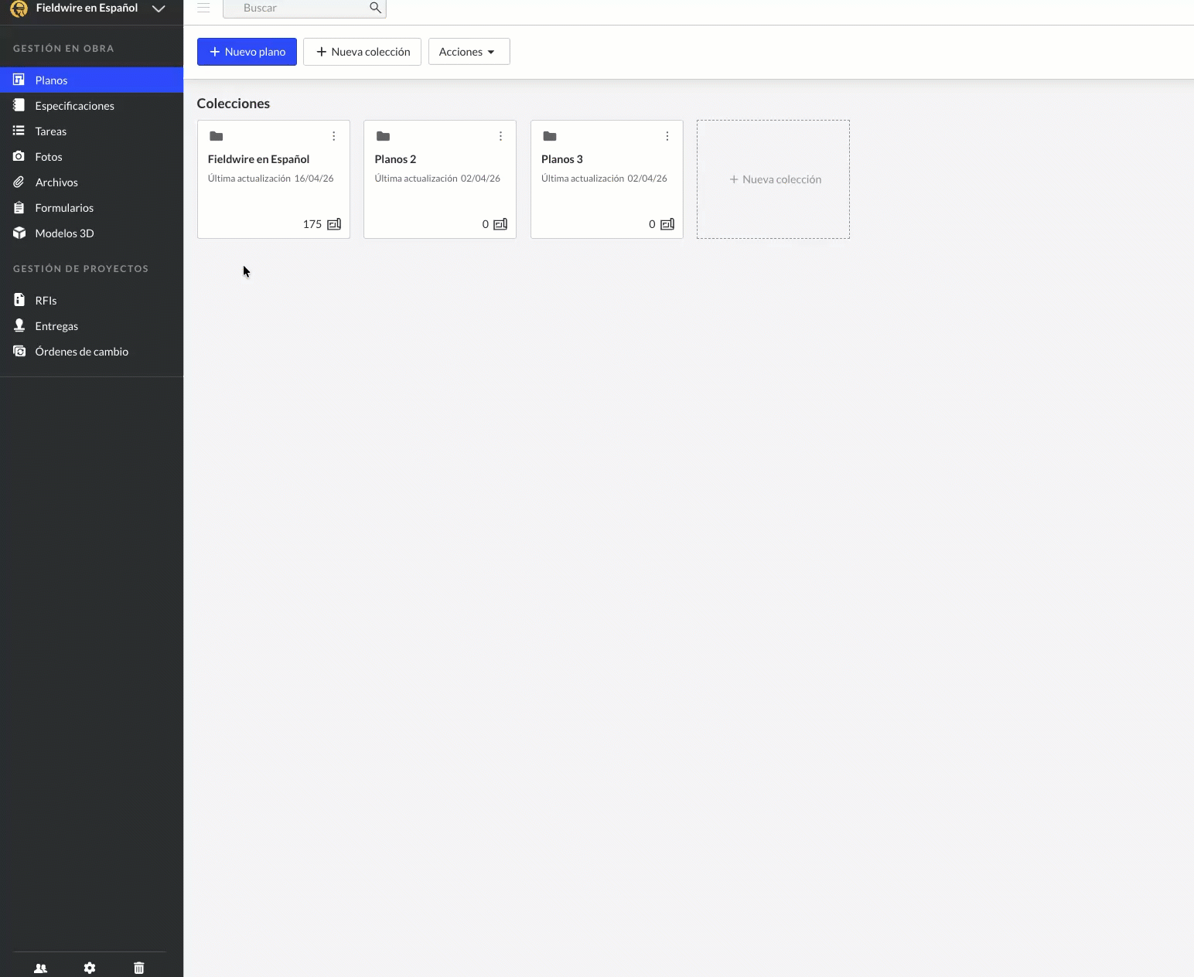Open the trash bin icon in sidebar
Image resolution: width=1194 pixels, height=977 pixels.
click(x=139, y=968)
